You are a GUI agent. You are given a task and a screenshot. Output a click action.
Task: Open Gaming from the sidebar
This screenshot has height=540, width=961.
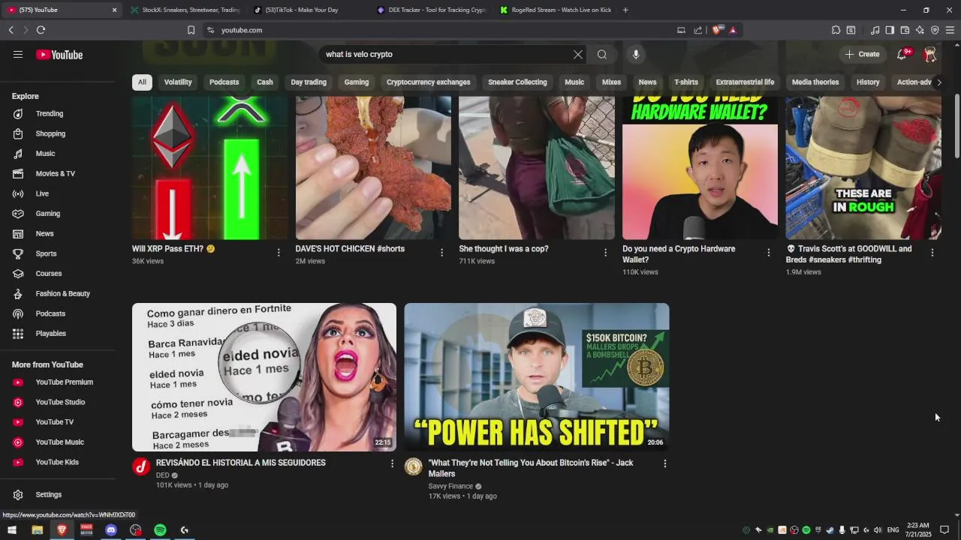point(47,213)
